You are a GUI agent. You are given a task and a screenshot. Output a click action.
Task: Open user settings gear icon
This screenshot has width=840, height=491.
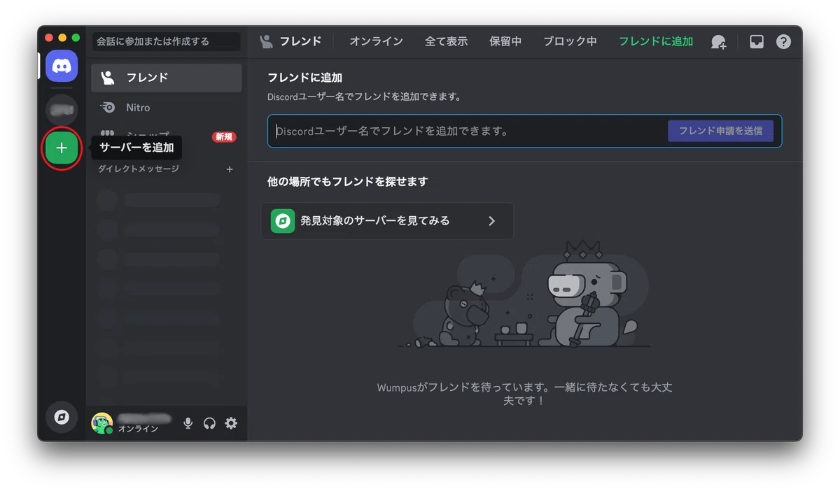click(231, 423)
